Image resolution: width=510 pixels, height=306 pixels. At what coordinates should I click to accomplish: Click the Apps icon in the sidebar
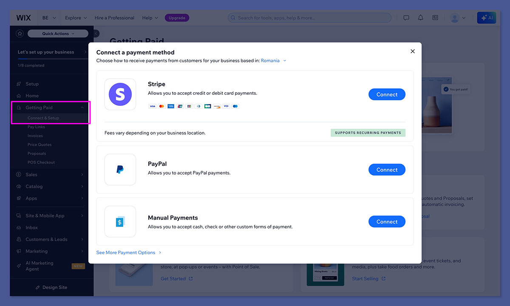[x=19, y=198]
